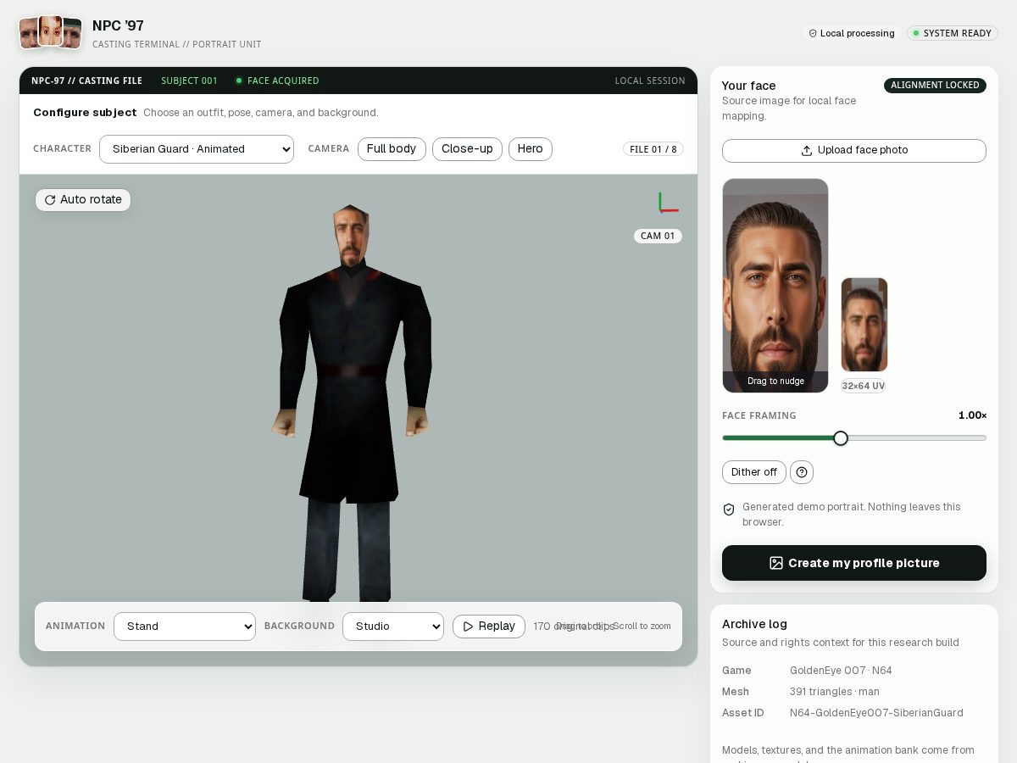Click the Auto rotate circular arrow icon

pyautogui.click(x=50, y=200)
